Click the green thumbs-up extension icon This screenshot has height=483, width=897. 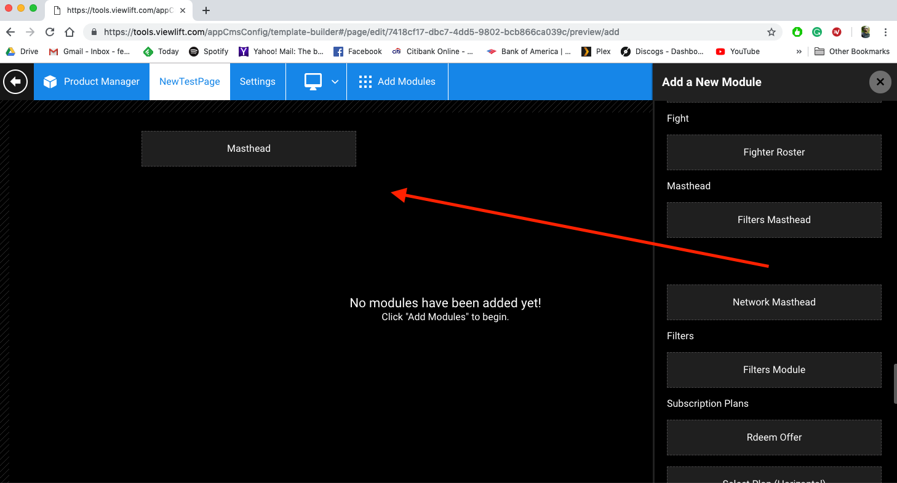797,32
